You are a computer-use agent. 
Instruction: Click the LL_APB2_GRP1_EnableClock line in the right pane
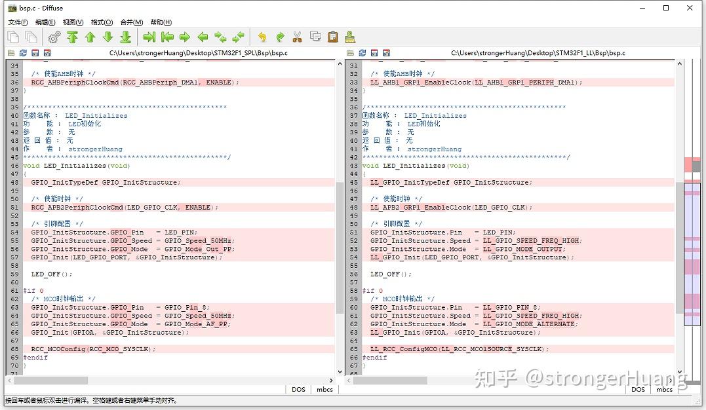click(518, 208)
